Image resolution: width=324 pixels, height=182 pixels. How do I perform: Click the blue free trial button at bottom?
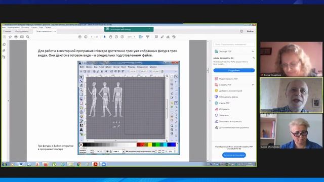234,155
